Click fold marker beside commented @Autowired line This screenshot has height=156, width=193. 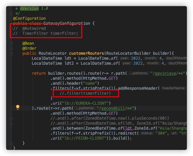(12, 29)
